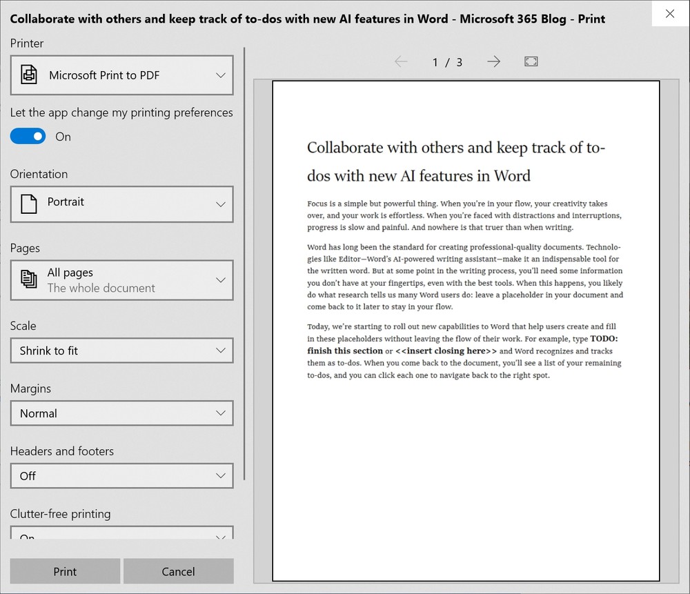Screen dimensions: 690x594
Task: Go to the previous preview page arrow
Action: click(401, 62)
